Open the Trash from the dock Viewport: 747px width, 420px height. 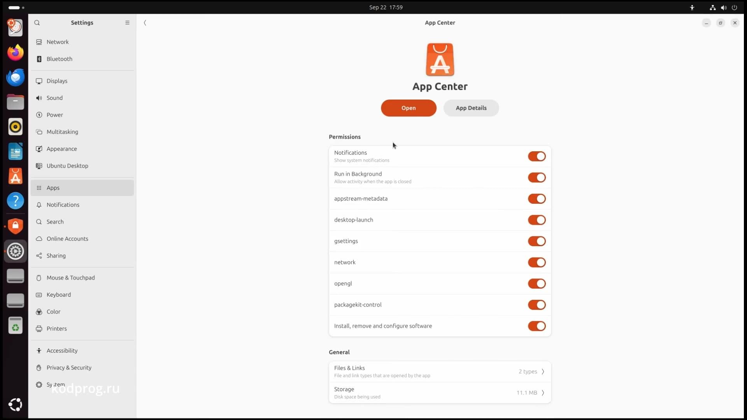click(x=16, y=325)
